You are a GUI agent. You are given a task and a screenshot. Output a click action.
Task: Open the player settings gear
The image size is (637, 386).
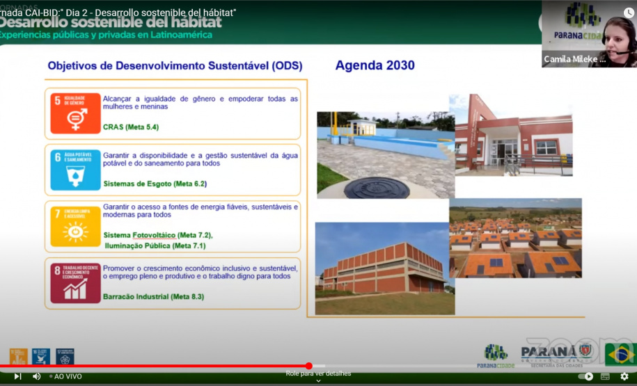pyautogui.click(x=624, y=377)
